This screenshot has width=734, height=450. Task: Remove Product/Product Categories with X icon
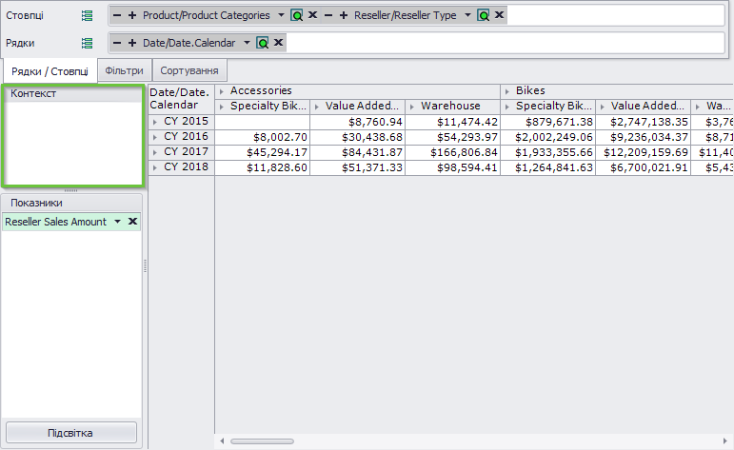[x=312, y=15]
